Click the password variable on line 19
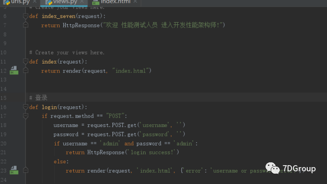The image size is (327, 184). click(66, 135)
